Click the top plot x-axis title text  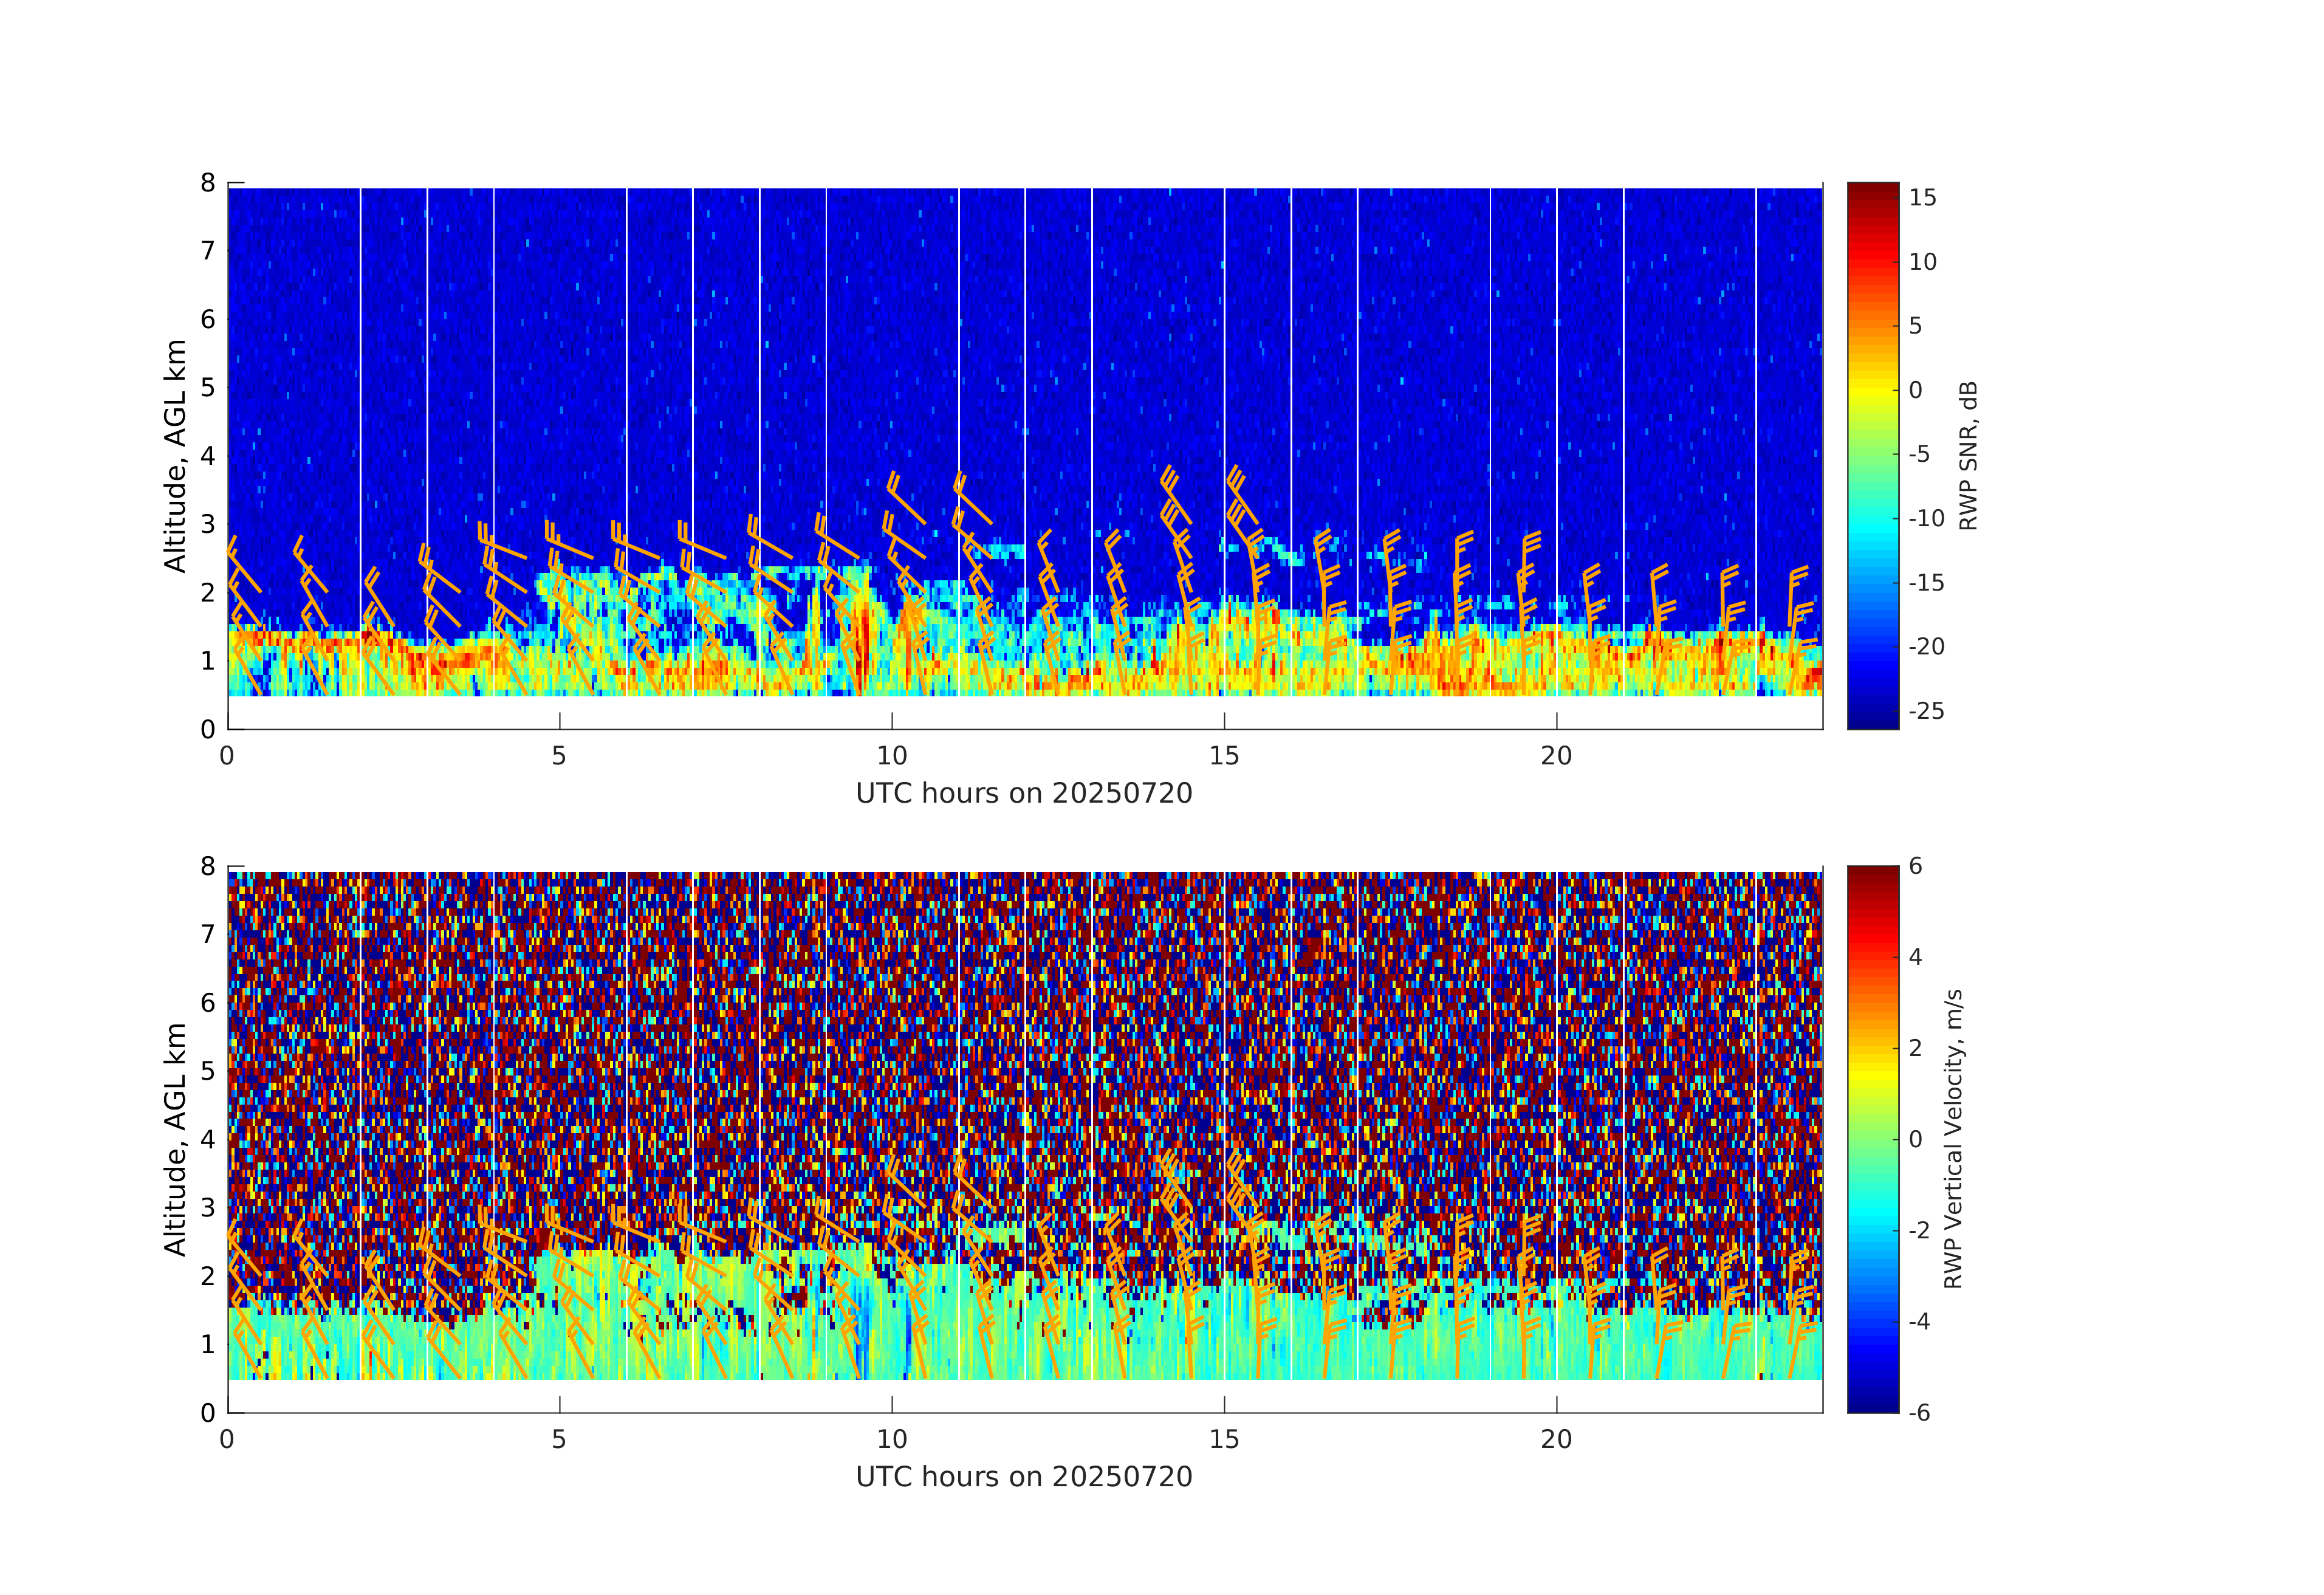point(1024,794)
